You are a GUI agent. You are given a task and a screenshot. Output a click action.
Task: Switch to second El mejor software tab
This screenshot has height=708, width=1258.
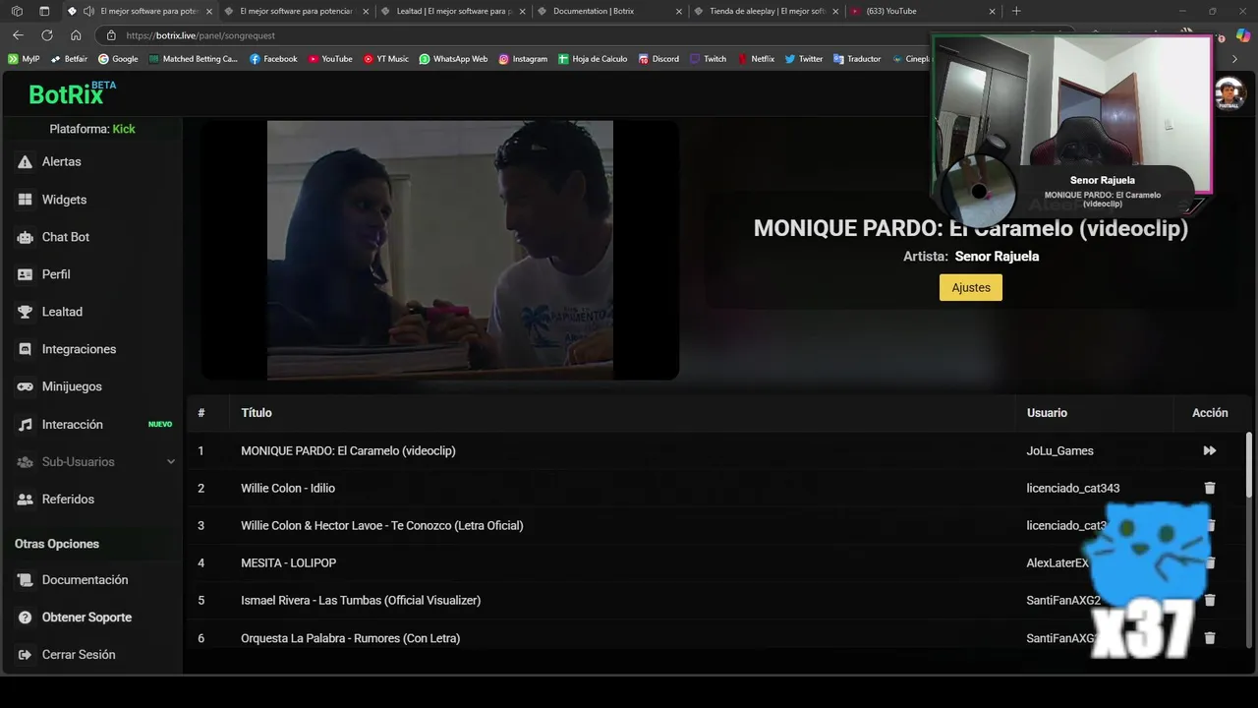tap(296, 11)
